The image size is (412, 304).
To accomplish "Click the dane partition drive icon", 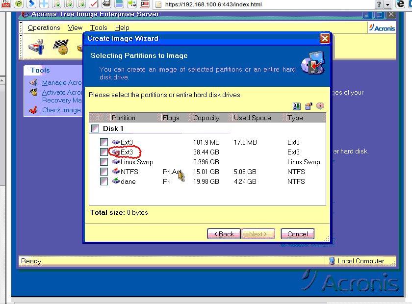I will click(116, 181).
